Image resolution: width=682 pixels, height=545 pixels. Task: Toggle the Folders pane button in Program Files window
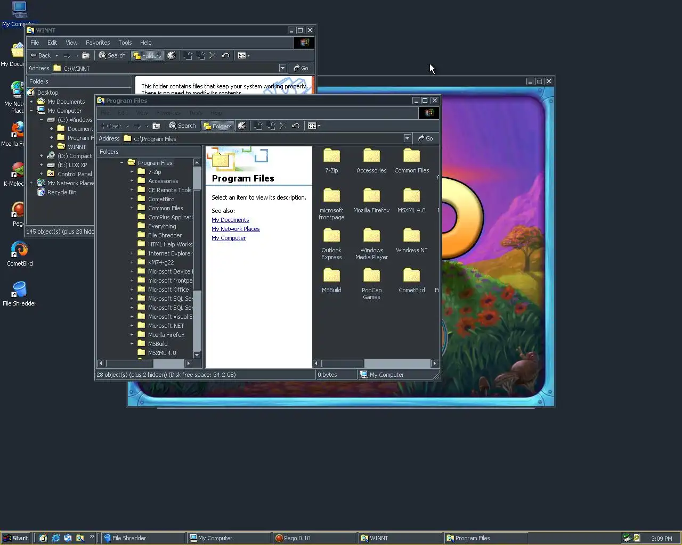pos(218,126)
